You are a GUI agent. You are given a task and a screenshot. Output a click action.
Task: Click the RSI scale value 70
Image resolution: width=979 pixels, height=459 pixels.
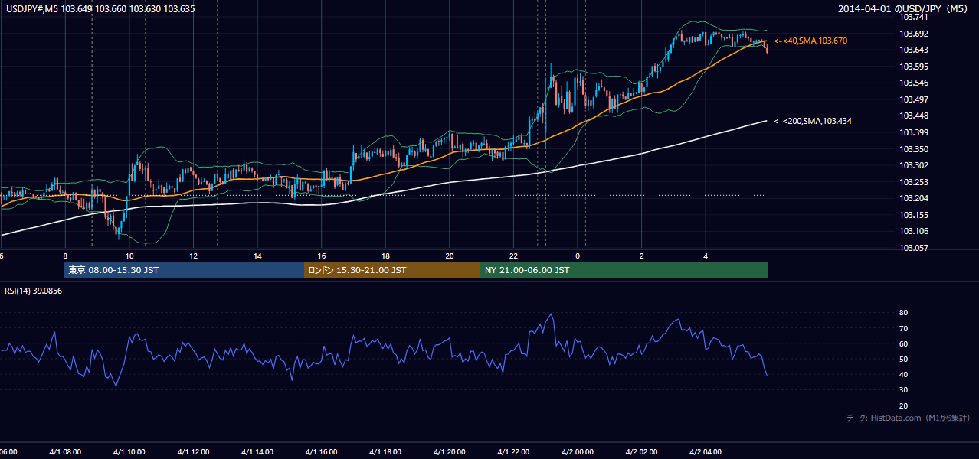[903, 328]
